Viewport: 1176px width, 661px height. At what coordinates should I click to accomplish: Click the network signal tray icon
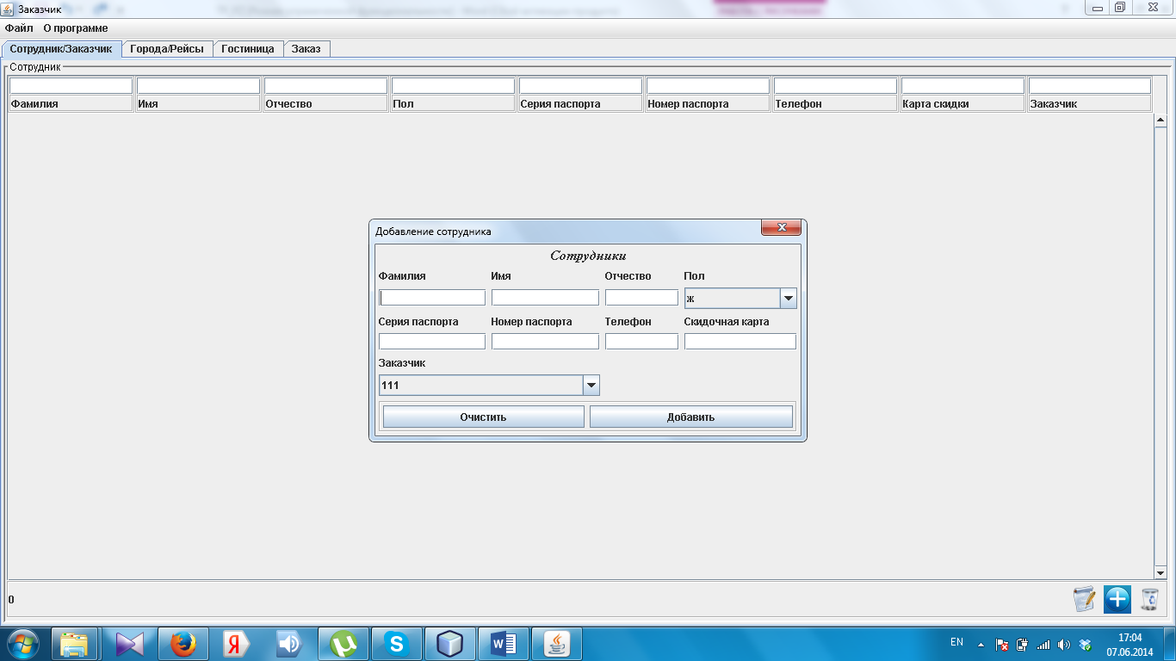pos(1043,645)
